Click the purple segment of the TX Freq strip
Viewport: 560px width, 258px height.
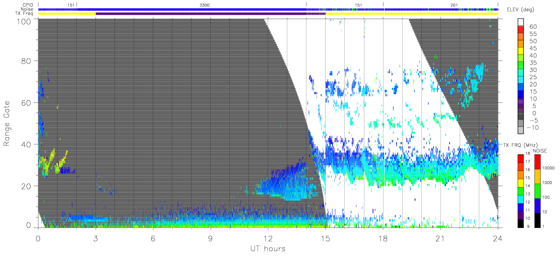pos(210,14)
